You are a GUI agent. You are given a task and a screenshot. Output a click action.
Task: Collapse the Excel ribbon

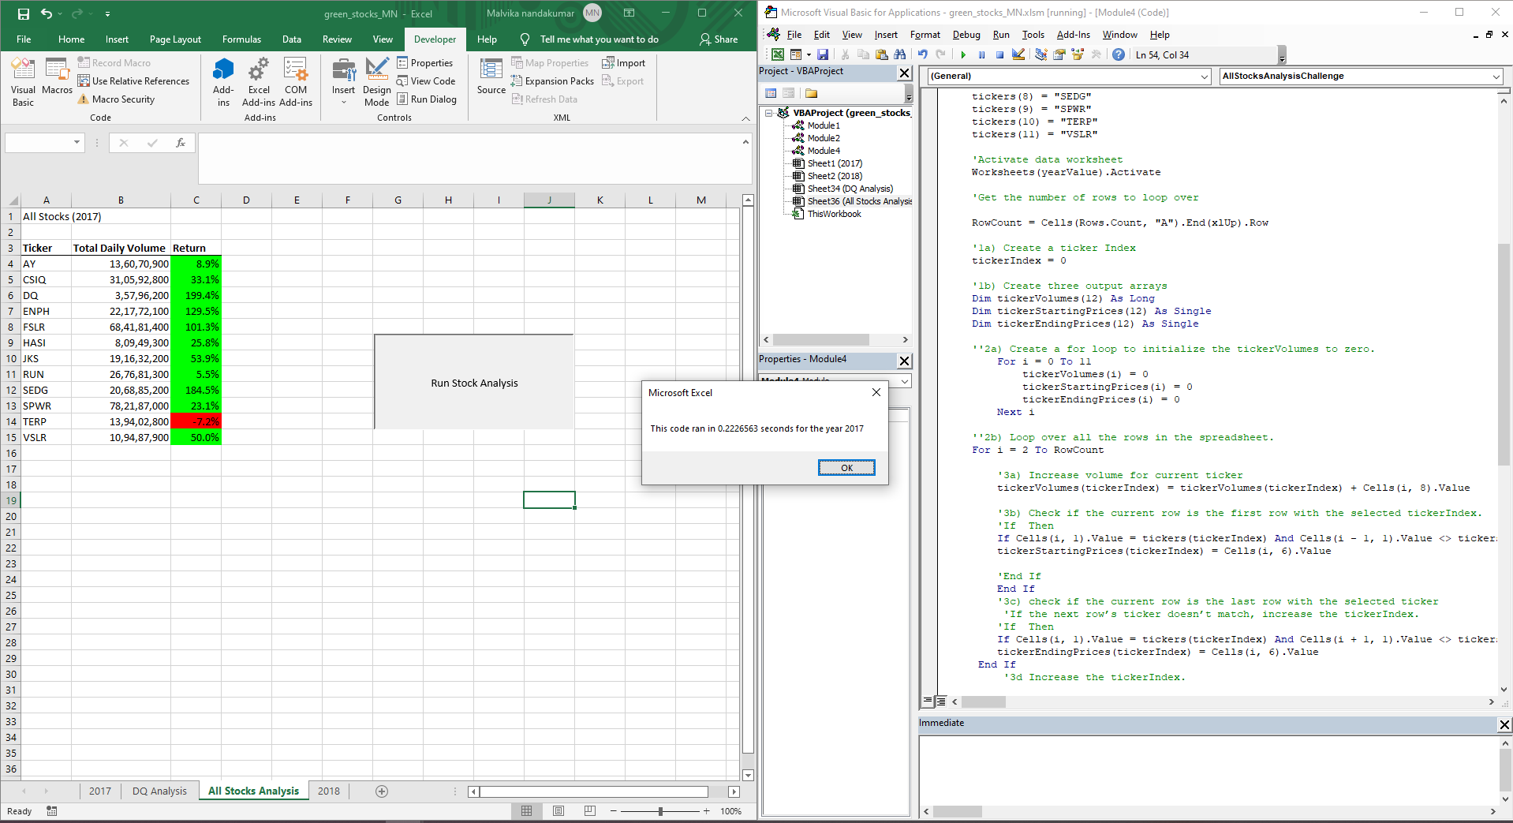pyautogui.click(x=745, y=118)
